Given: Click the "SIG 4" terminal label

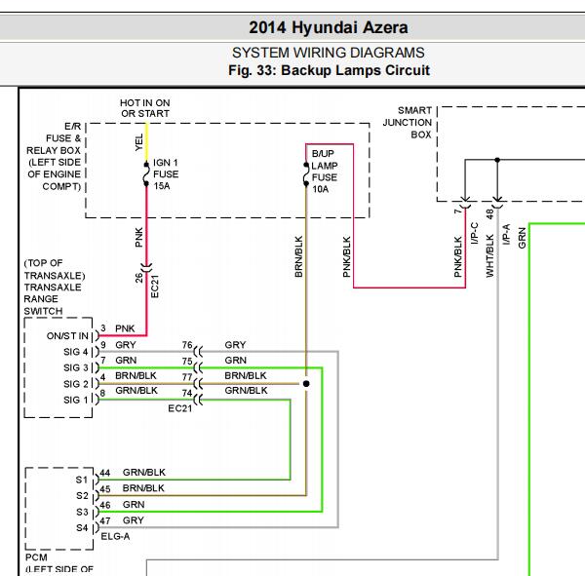Looking at the screenshot, I should pyautogui.click(x=76, y=352).
